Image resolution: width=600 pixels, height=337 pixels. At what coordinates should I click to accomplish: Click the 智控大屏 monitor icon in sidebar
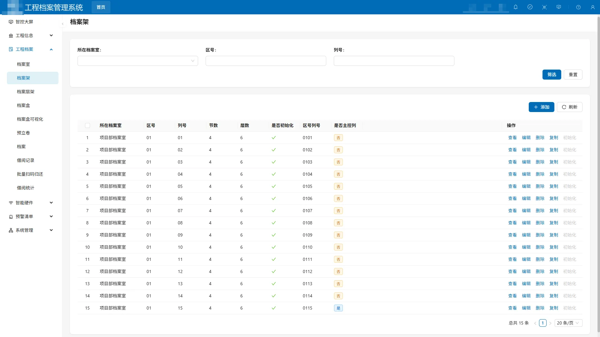(x=11, y=22)
